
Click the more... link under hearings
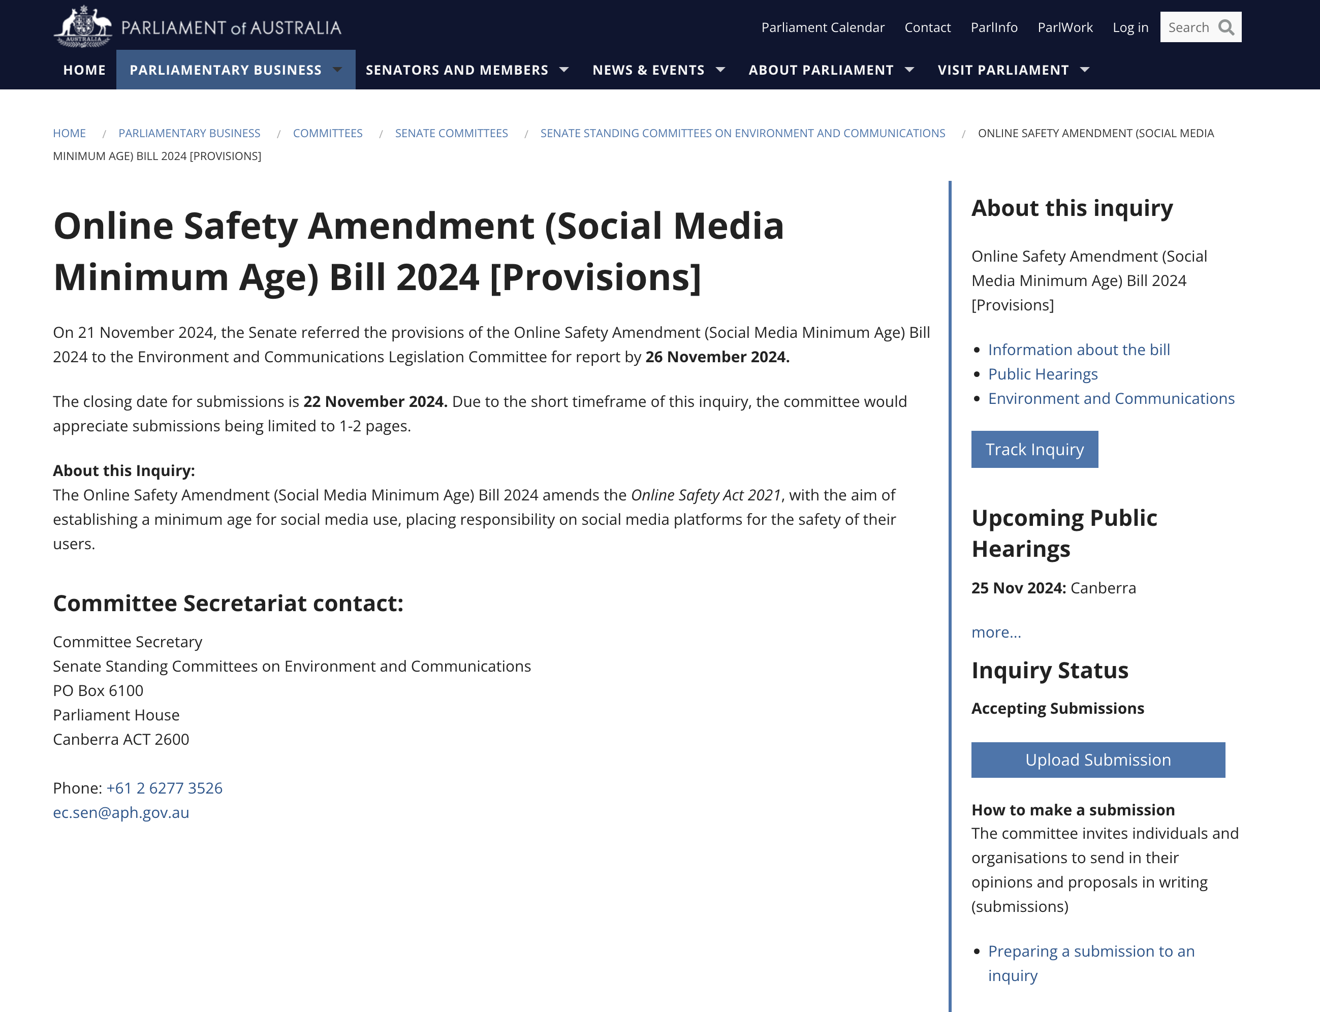click(x=996, y=632)
